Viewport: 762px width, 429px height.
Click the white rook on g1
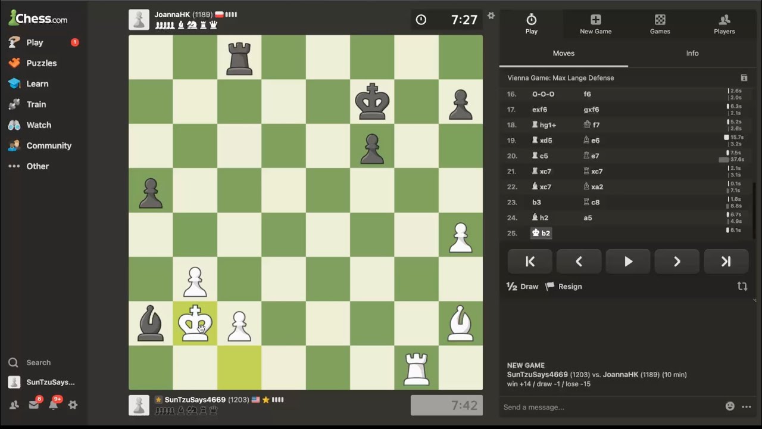pyautogui.click(x=416, y=368)
